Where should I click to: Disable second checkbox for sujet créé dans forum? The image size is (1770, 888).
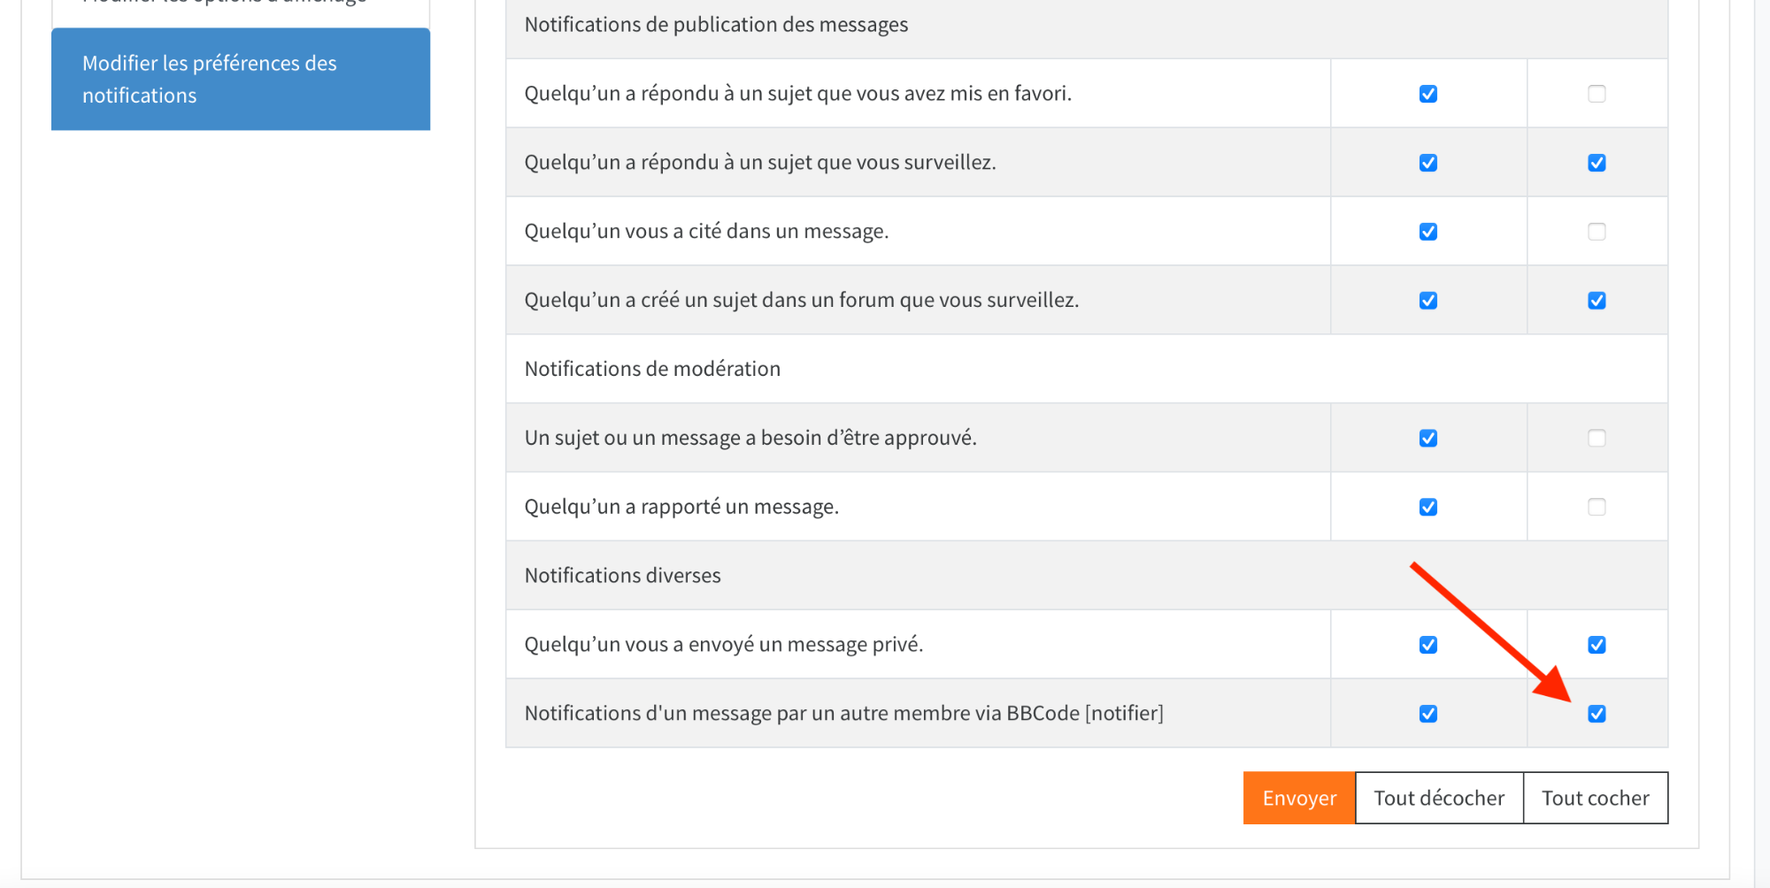(1597, 301)
